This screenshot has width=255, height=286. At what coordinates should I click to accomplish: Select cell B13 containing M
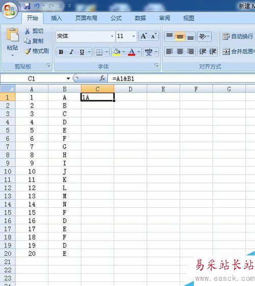click(65, 196)
